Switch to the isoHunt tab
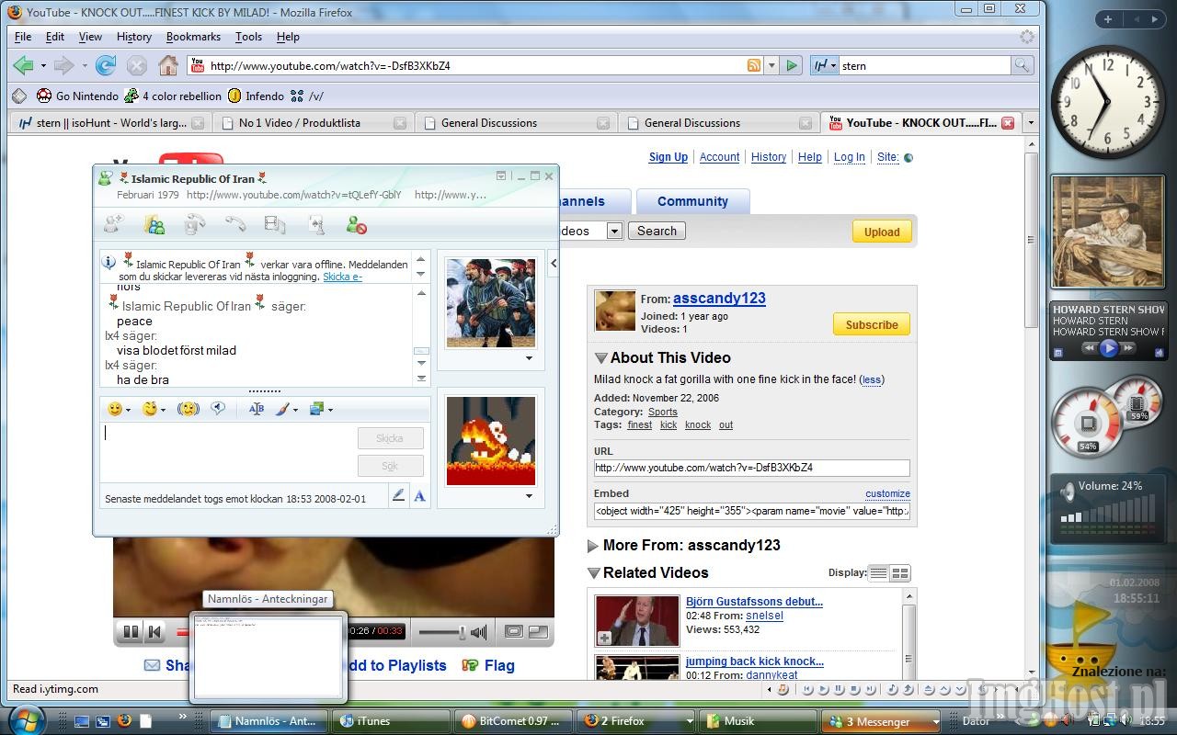The width and height of the screenshot is (1177, 735). pos(109,122)
